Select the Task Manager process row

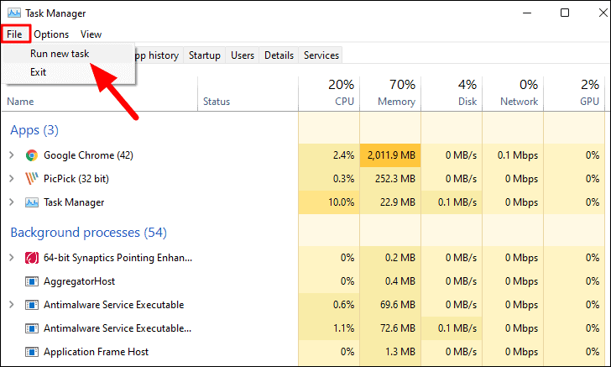304,202
